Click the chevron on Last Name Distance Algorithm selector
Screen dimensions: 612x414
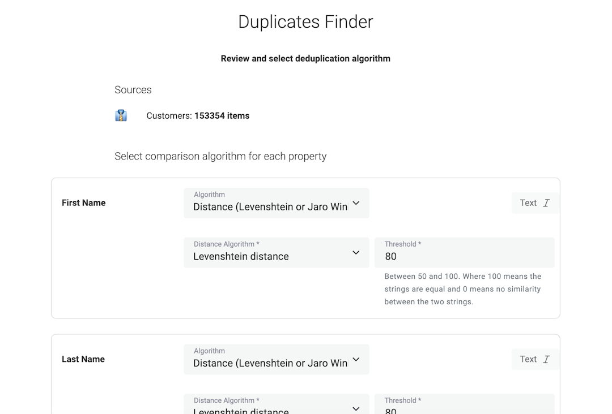pyautogui.click(x=356, y=408)
